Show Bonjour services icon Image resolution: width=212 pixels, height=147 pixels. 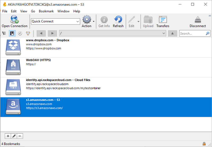(x=28, y=33)
